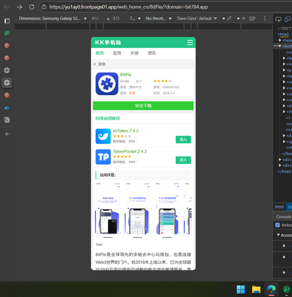Open the first BitPie screenshot thumbnail
The width and height of the screenshot is (292, 297).
click(x=108, y=210)
